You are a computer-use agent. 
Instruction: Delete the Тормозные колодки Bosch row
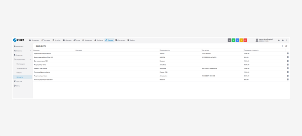[288, 53]
